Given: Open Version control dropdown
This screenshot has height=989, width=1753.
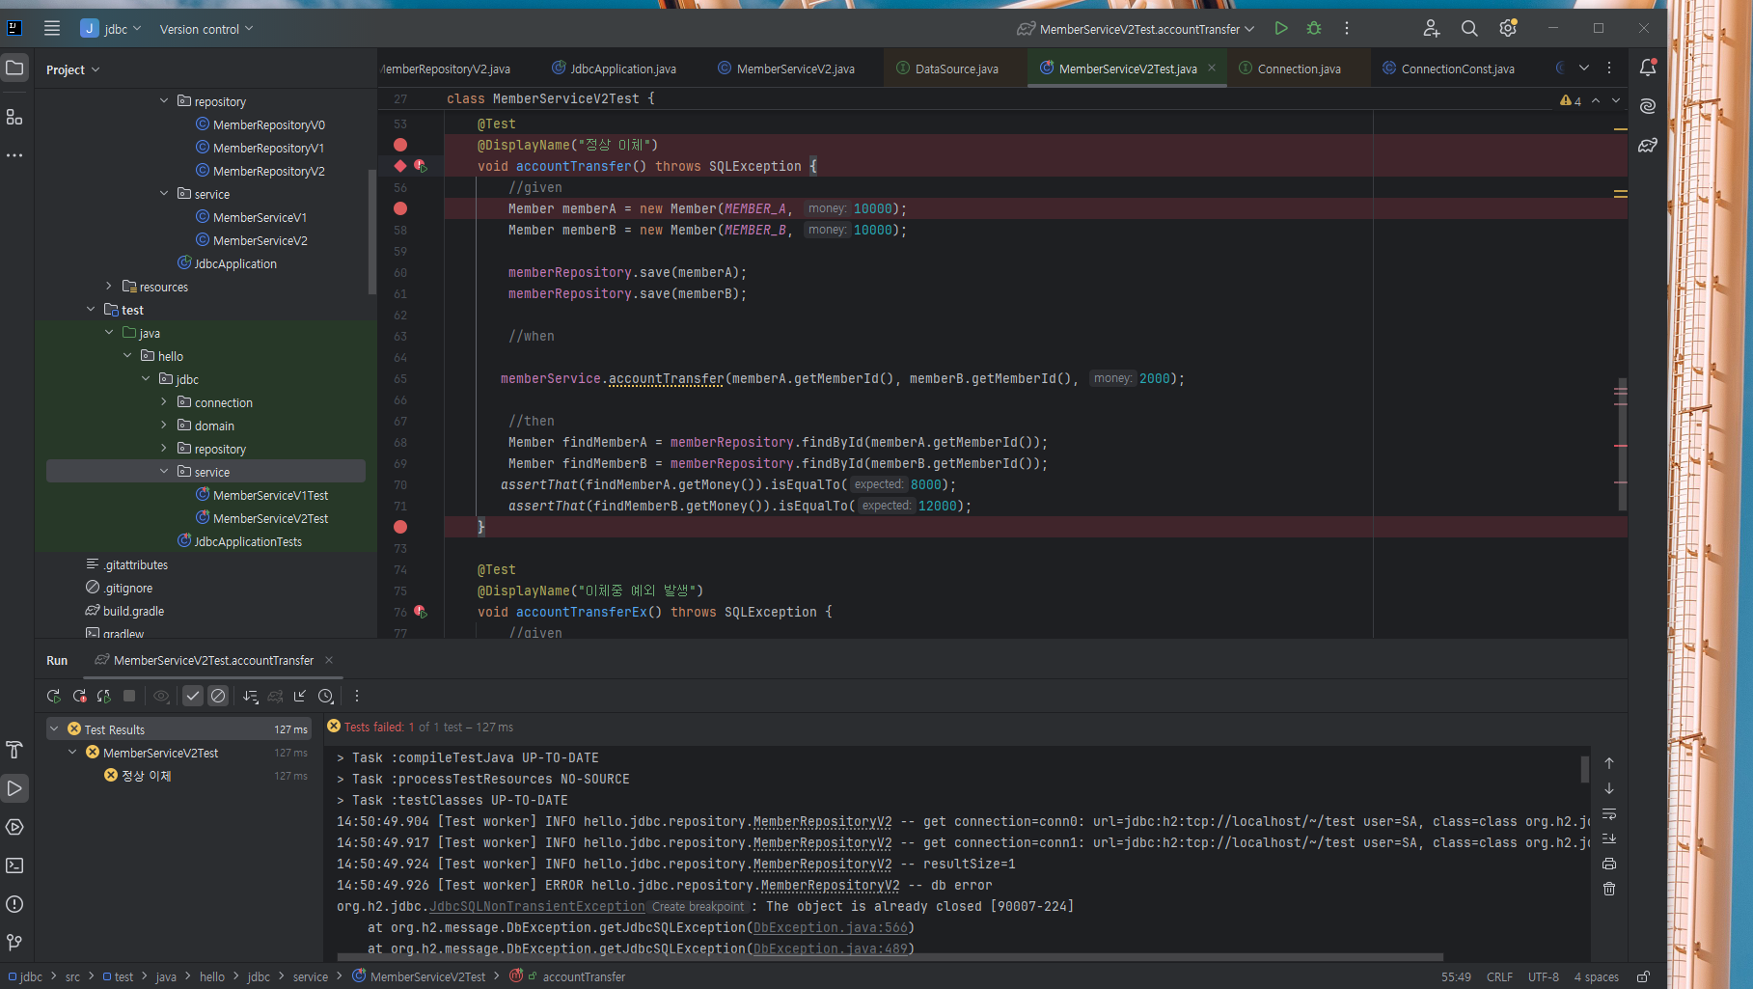Looking at the screenshot, I should [x=206, y=29].
